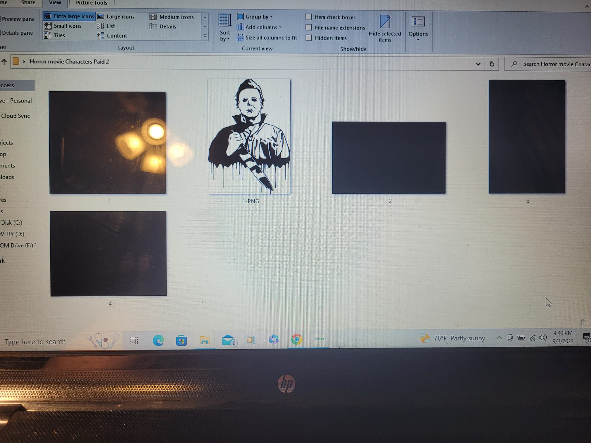The height and width of the screenshot is (443, 591).
Task: Click Hide selected items
Action: tap(385, 29)
